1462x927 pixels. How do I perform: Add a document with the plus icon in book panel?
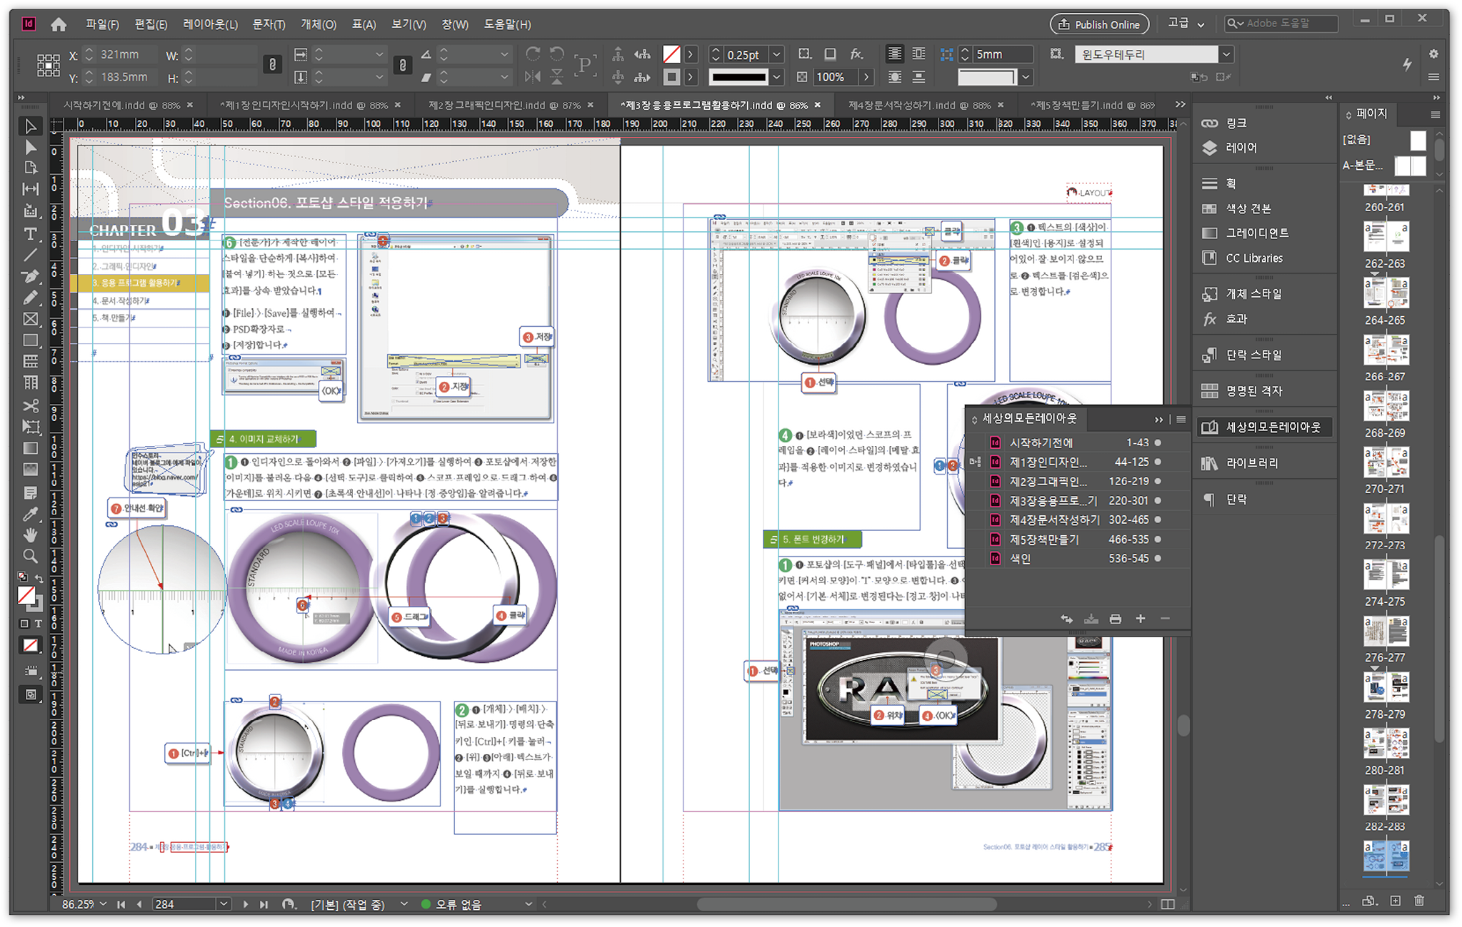pyautogui.click(x=1140, y=619)
